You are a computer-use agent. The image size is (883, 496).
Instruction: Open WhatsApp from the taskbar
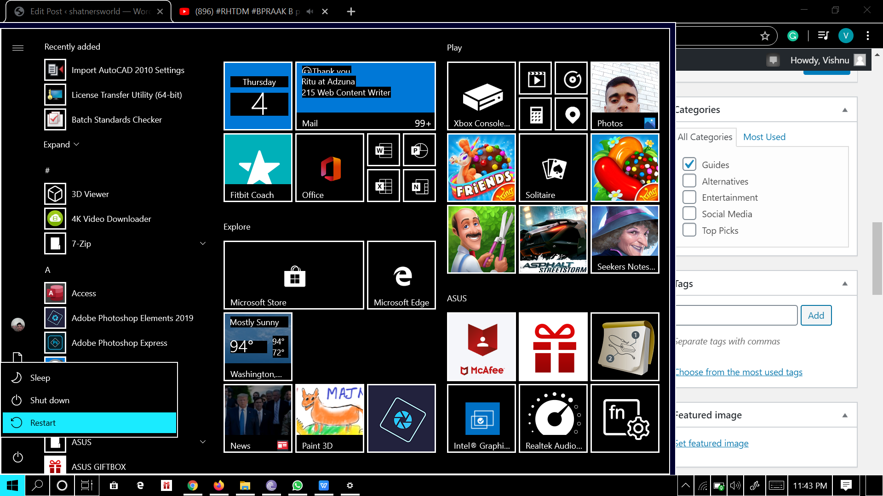(x=298, y=485)
